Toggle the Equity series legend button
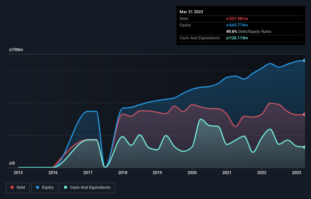This screenshot has height=199, width=311. tap(45, 188)
